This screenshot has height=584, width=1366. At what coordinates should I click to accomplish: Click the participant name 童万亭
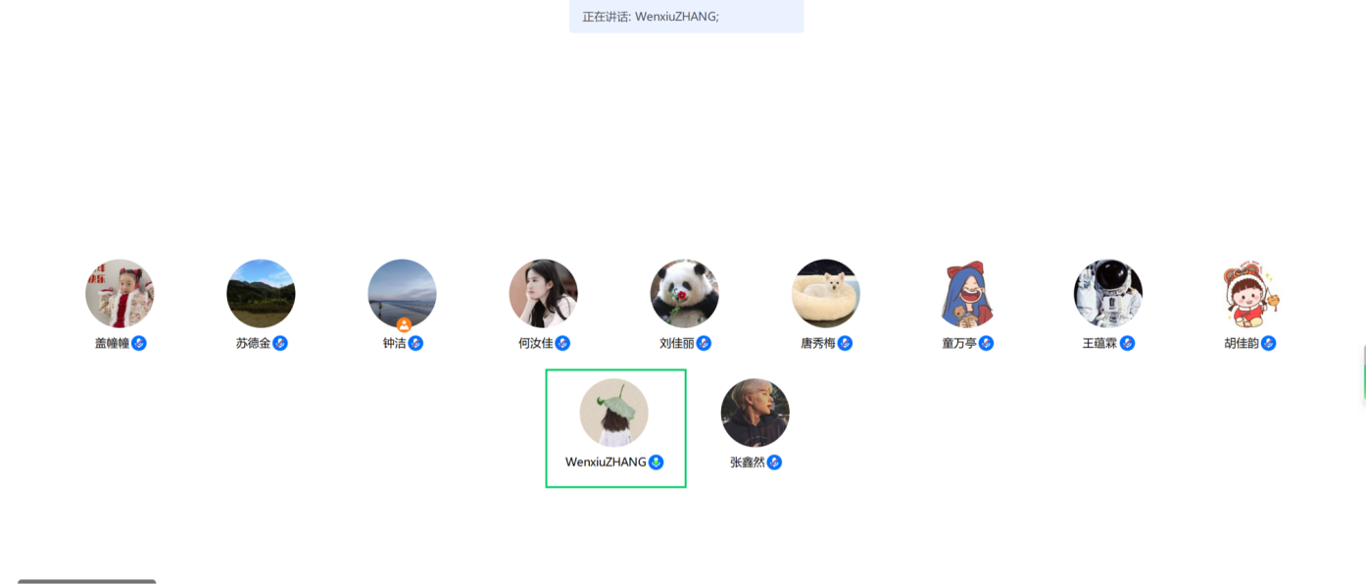click(x=959, y=343)
